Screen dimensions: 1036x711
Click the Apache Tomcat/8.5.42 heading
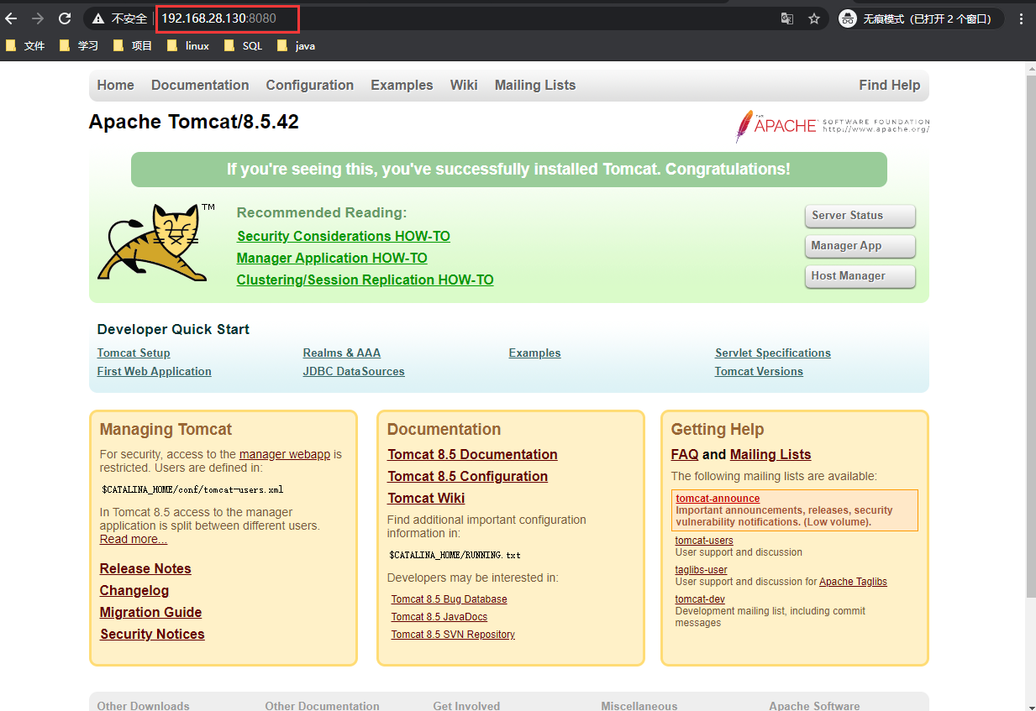click(194, 123)
